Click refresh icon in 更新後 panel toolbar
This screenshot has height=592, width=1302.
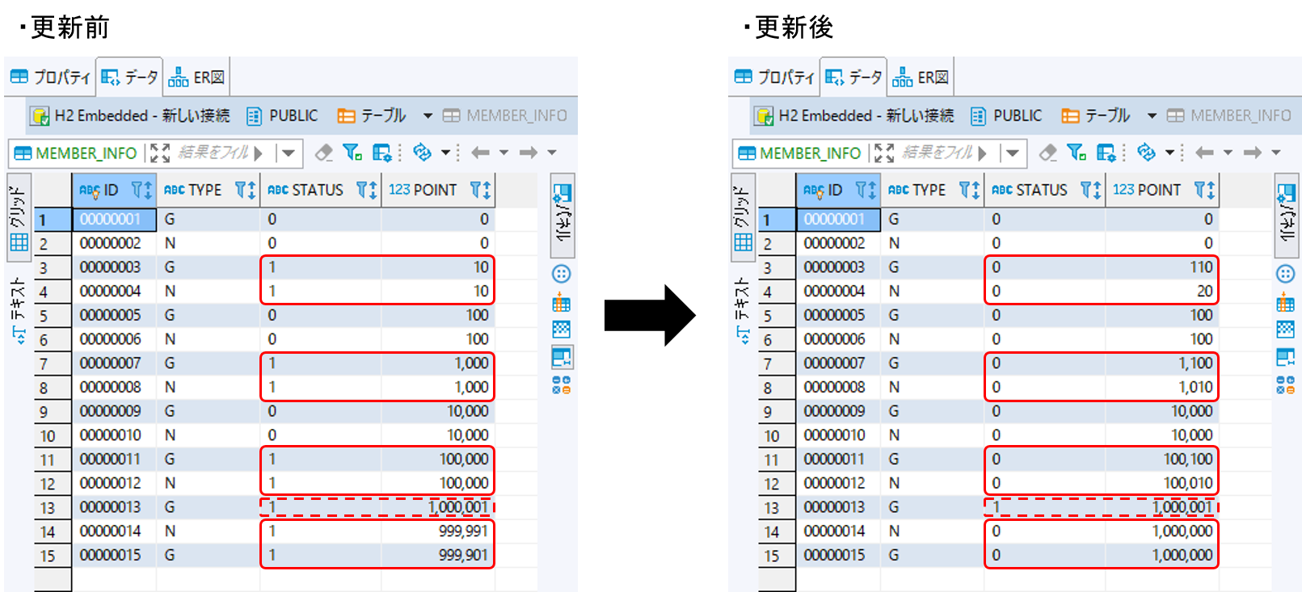(1147, 153)
